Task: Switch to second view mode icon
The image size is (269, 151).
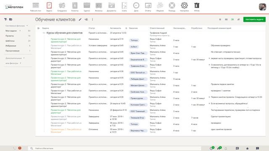Action: pyautogui.click(x=226, y=20)
